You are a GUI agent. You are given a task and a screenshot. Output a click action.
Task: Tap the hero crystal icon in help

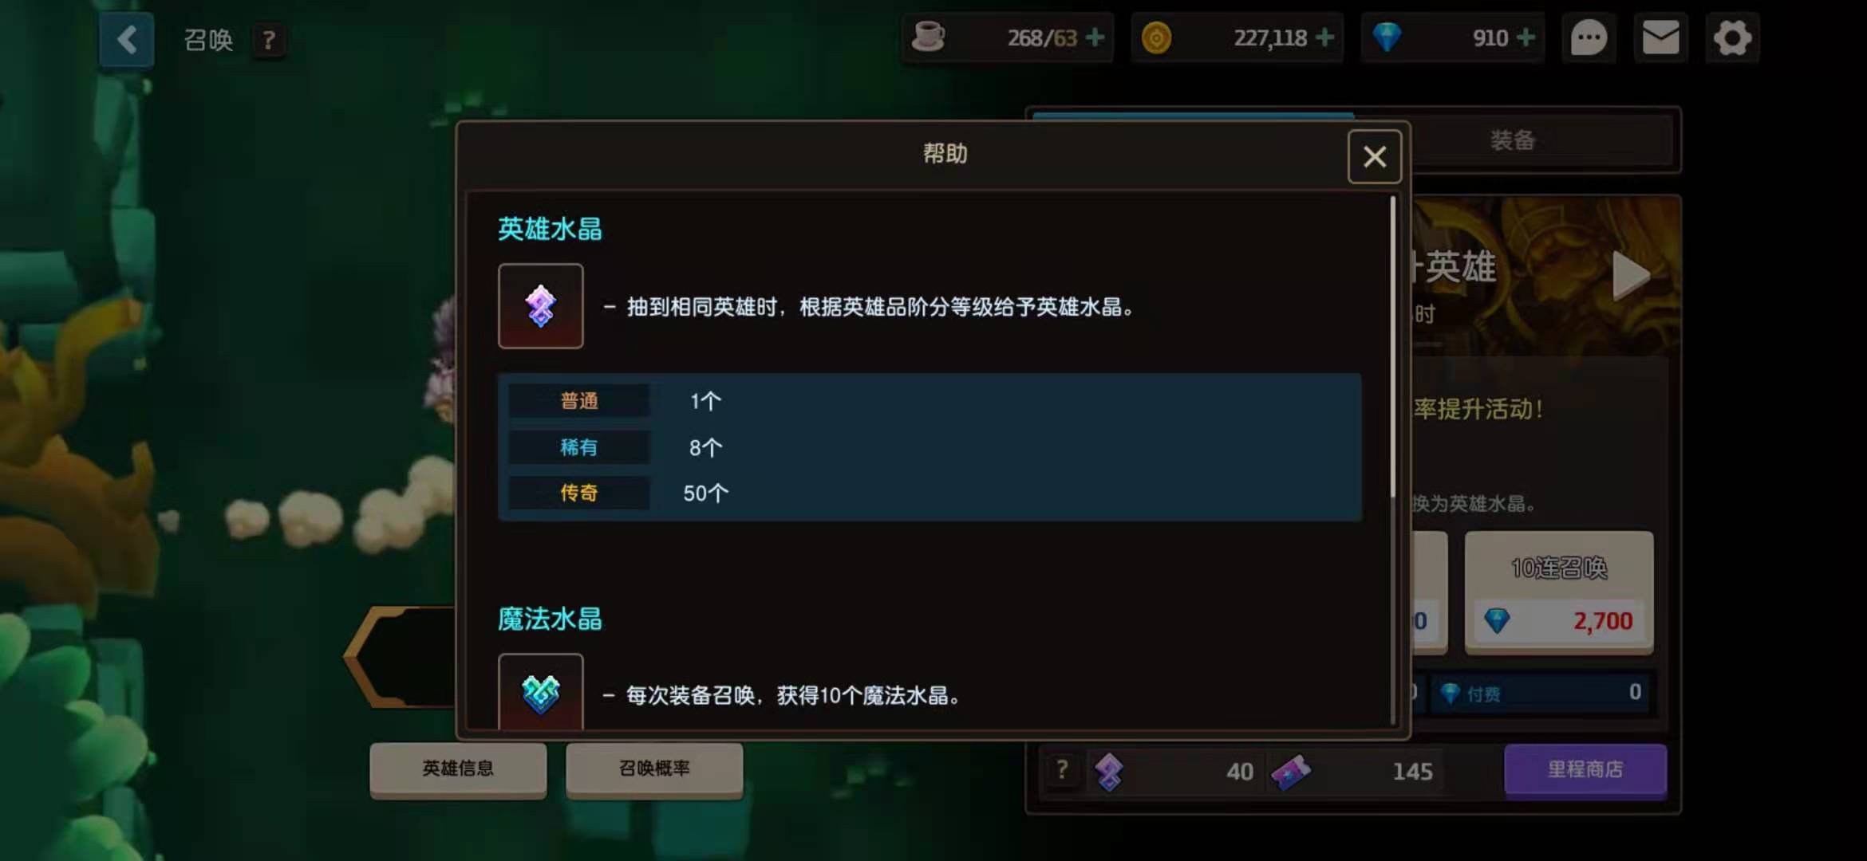(x=540, y=306)
